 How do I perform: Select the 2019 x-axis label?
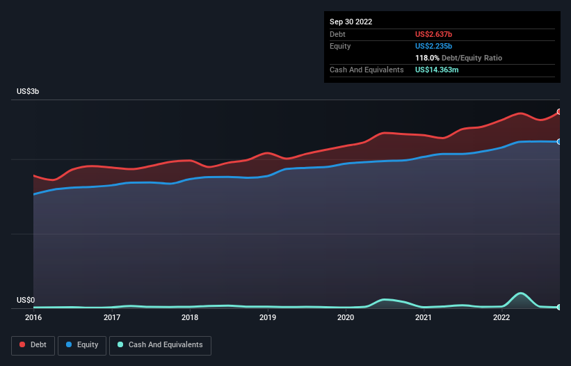(268, 317)
